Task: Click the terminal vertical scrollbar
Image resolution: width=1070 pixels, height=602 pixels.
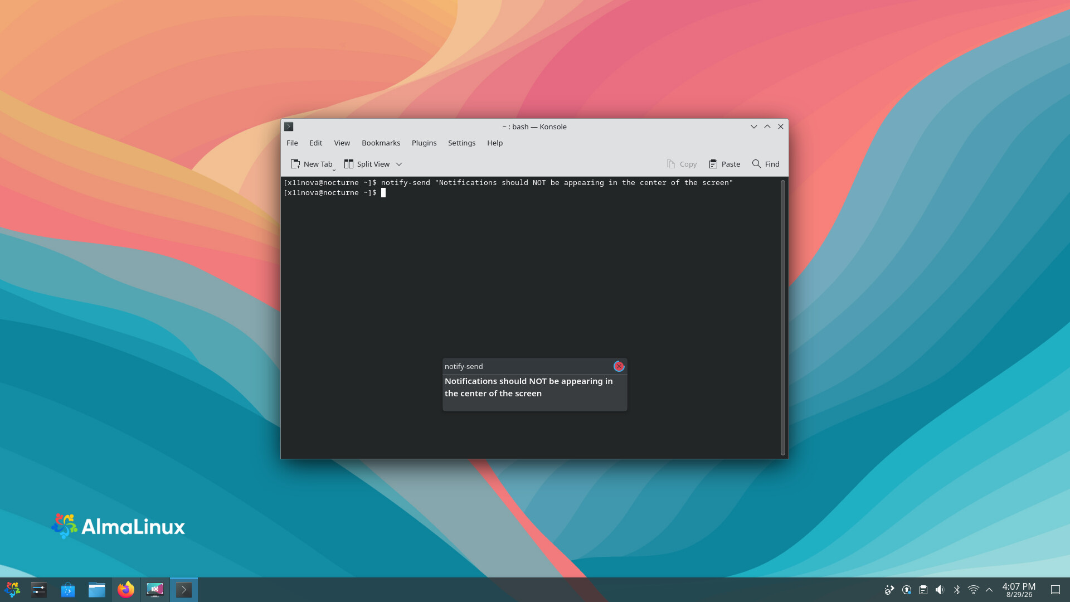Action: click(x=783, y=318)
